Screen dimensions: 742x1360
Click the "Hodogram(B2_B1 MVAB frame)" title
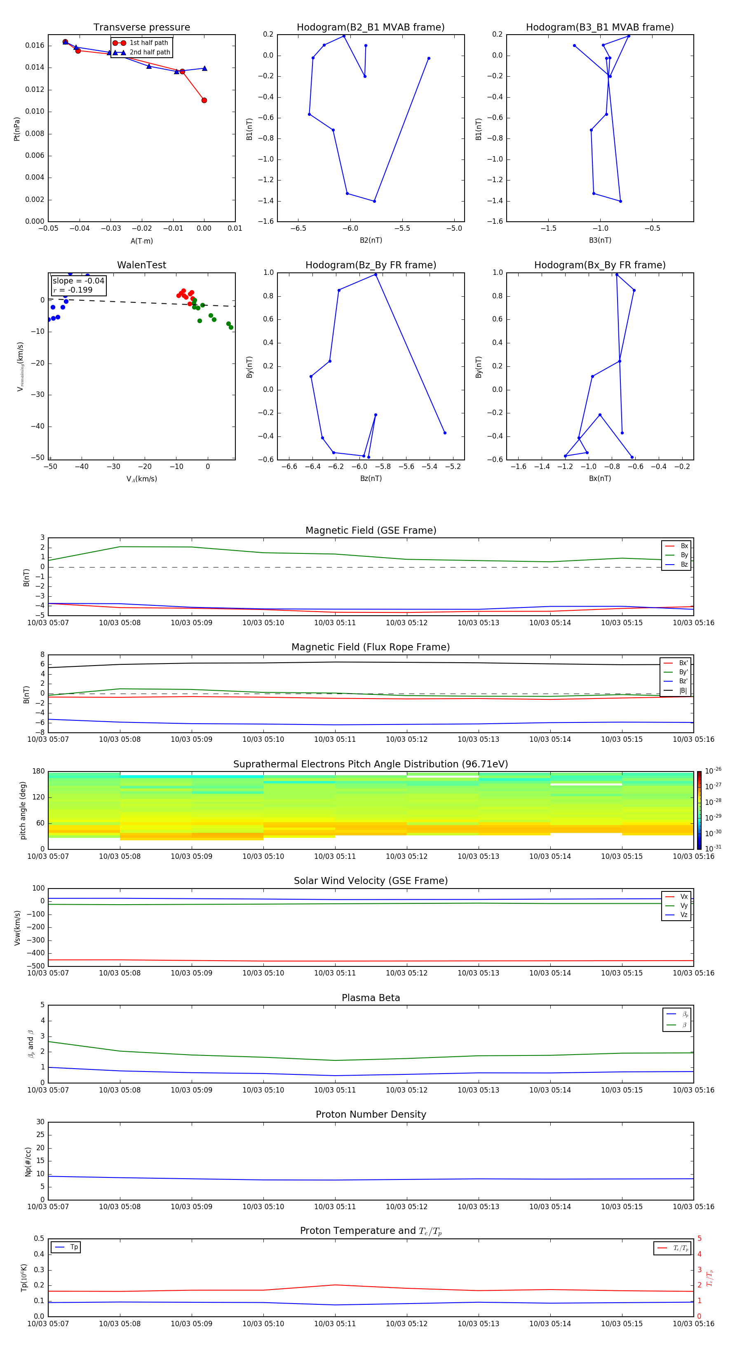(371, 28)
